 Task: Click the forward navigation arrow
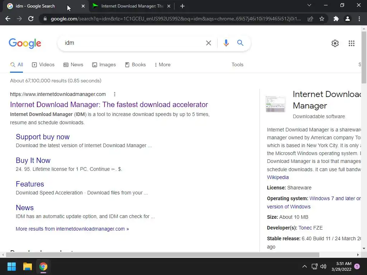pos(19,19)
